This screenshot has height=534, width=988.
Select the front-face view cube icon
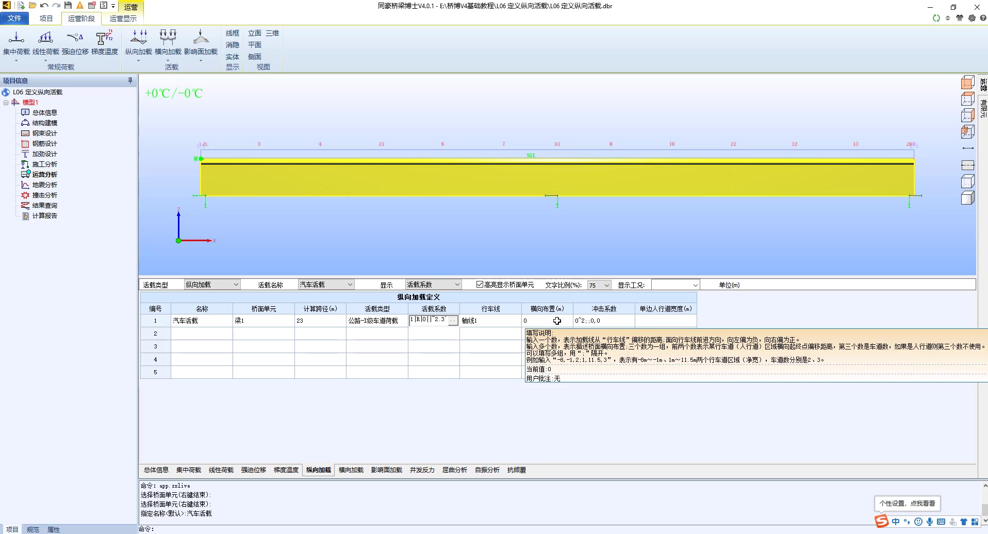(968, 82)
